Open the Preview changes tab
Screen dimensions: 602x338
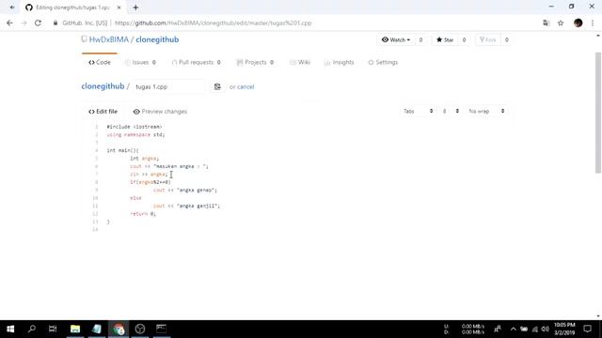point(160,112)
